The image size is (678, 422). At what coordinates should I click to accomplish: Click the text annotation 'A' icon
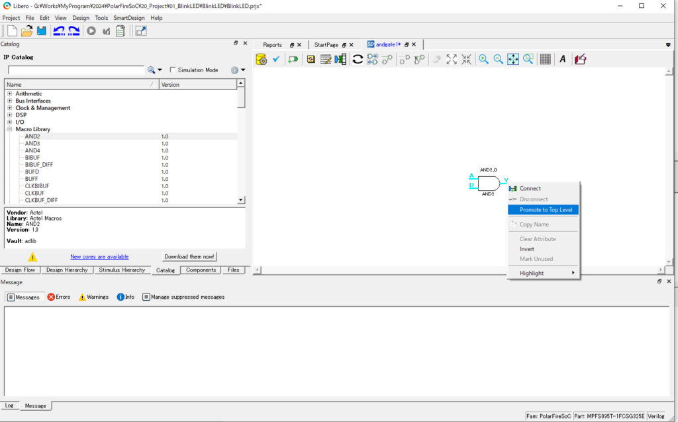point(563,59)
